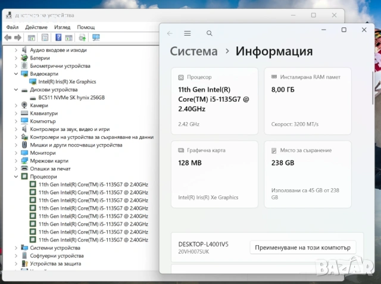Select Монитори tree item
Viewport: 381px width, 284px height.
click(43, 153)
